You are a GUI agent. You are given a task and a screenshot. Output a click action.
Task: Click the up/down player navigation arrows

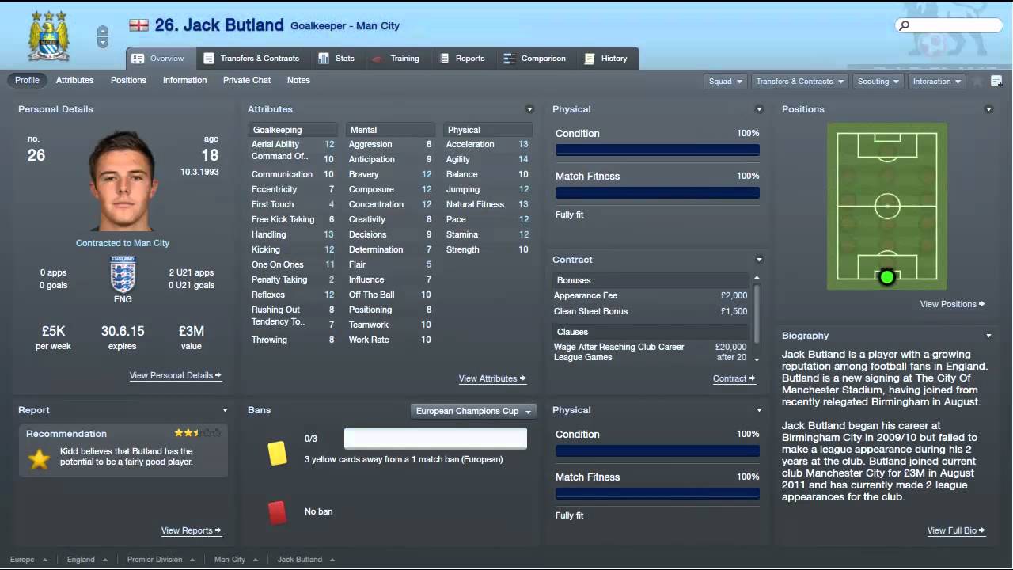103,36
